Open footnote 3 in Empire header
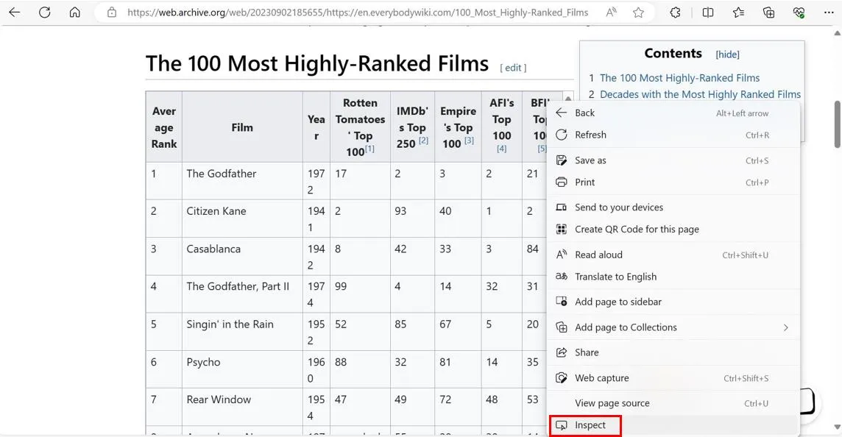 click(x=469, y=140)
